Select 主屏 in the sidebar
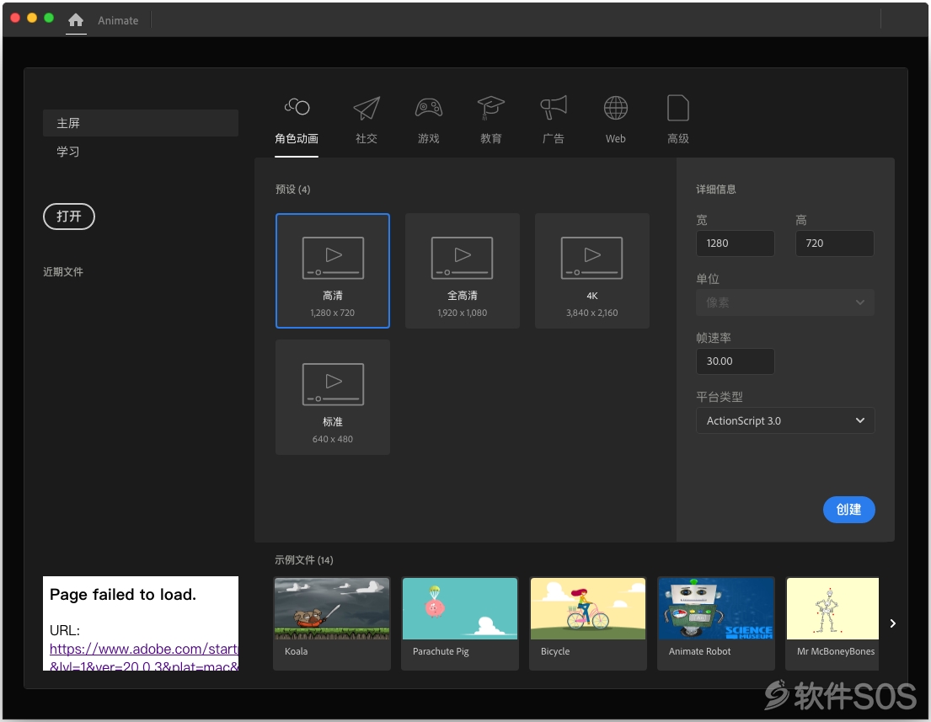Image resolution: width=931 pixels, height=722 pixels. click(x=141, y=123)
